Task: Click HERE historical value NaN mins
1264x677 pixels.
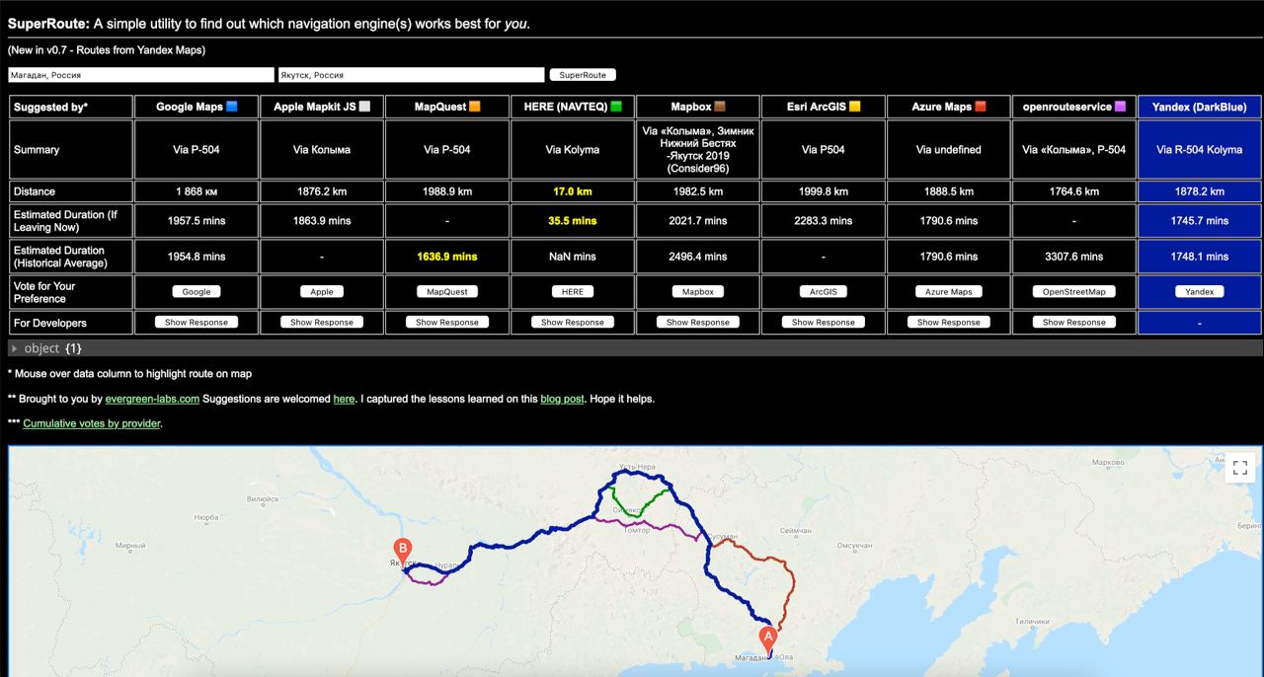Action: click(x=573, y=257)
